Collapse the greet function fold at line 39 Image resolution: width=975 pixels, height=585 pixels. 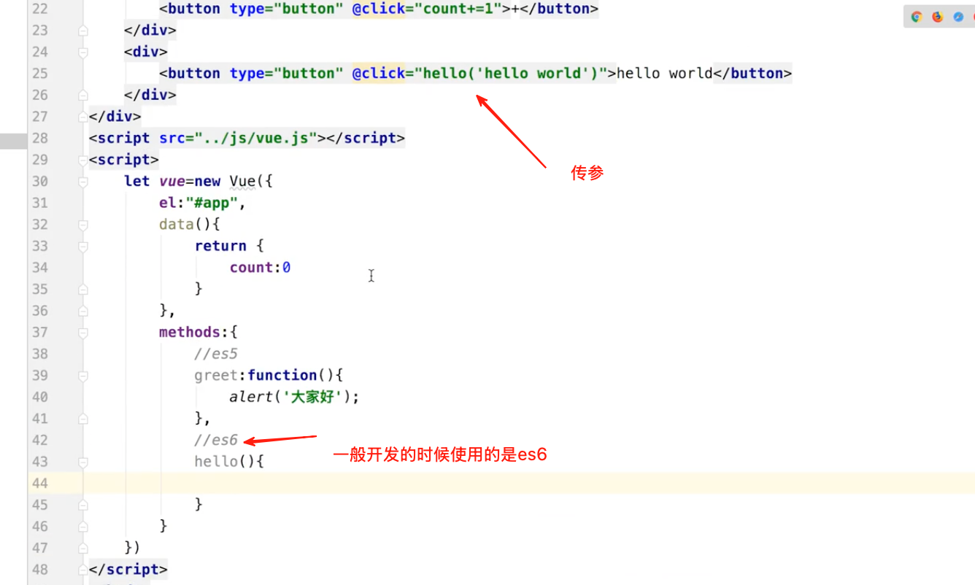[x=82, y=375]
